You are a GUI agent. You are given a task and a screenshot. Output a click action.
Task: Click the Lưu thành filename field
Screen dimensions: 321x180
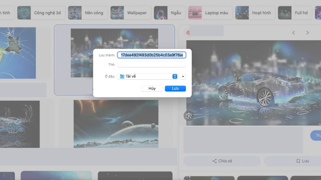[x=152, y=55]
